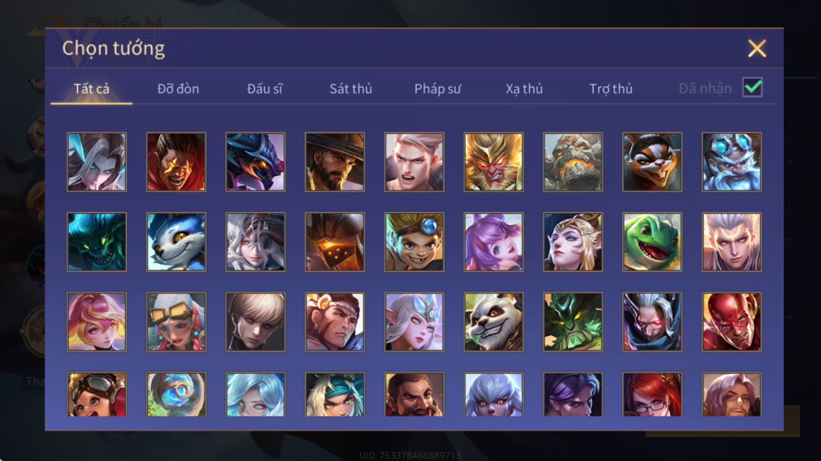Show the Sát thủ hero category
Viewport: 821px width, 461px height.
pyautogui.click(x=351, y=89)
